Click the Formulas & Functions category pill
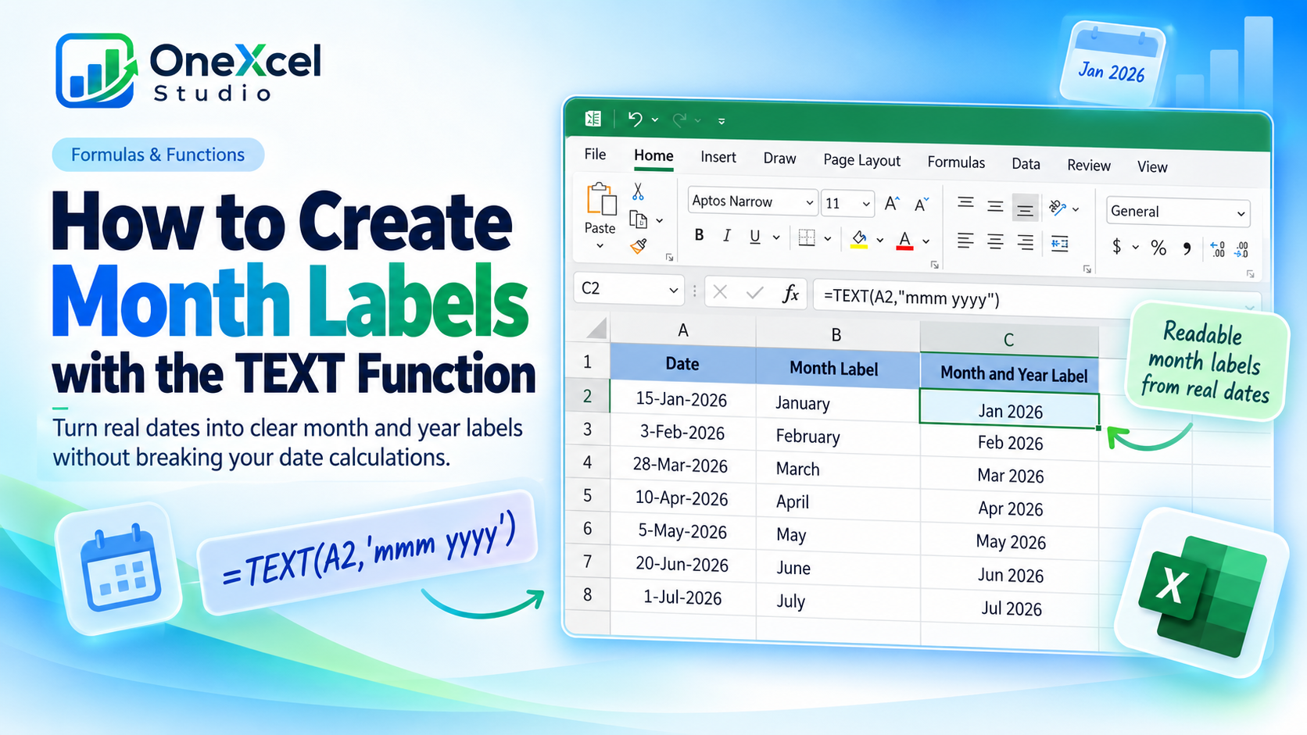This screenshot has width=1307, height=735. [x=158, y=155]
